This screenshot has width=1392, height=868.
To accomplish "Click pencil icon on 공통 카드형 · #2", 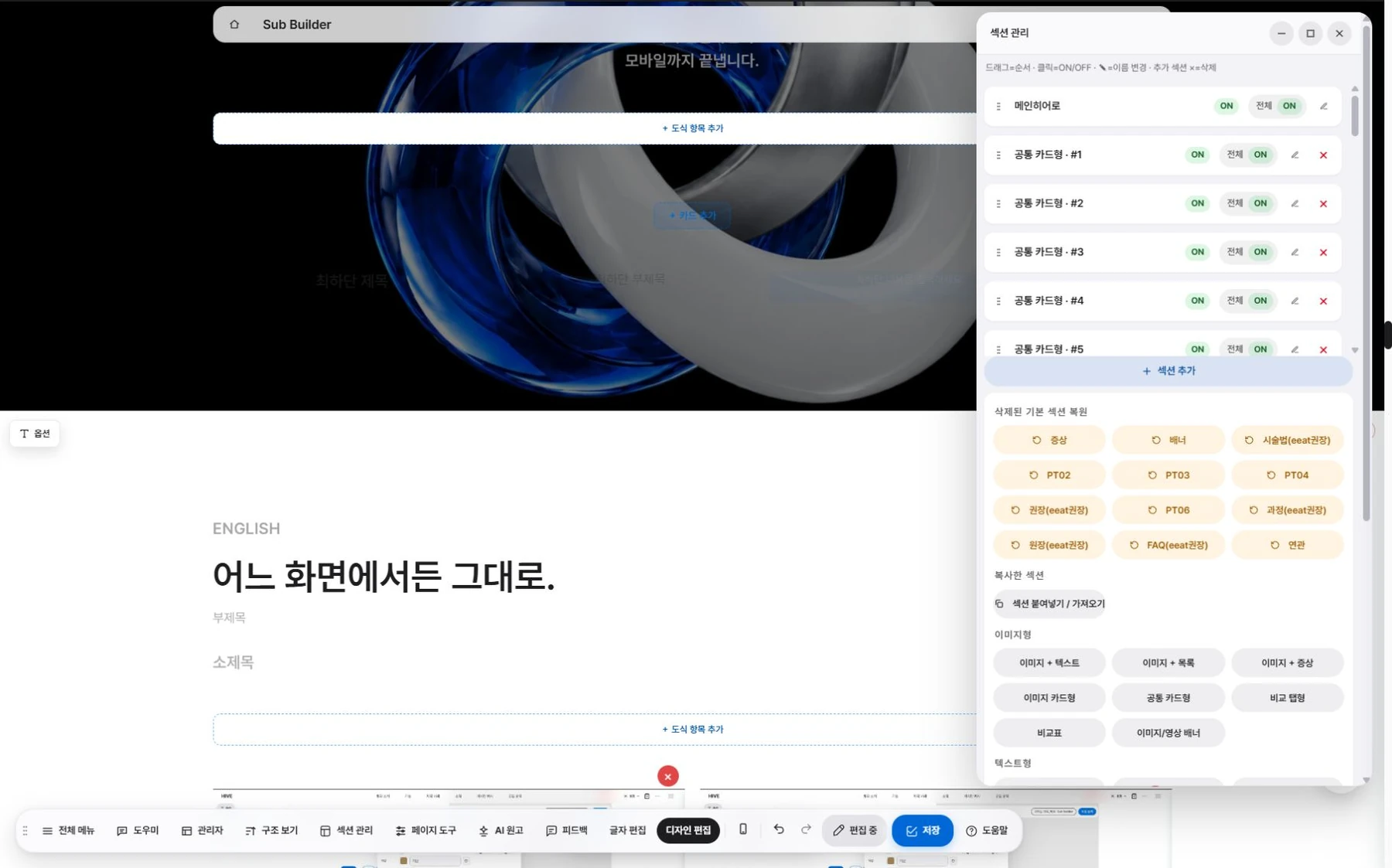I will [x=1295, y=203].
